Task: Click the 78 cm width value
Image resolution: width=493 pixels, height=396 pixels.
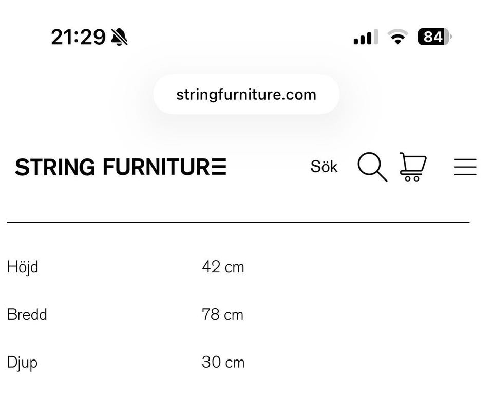Action: coord(222,315)
